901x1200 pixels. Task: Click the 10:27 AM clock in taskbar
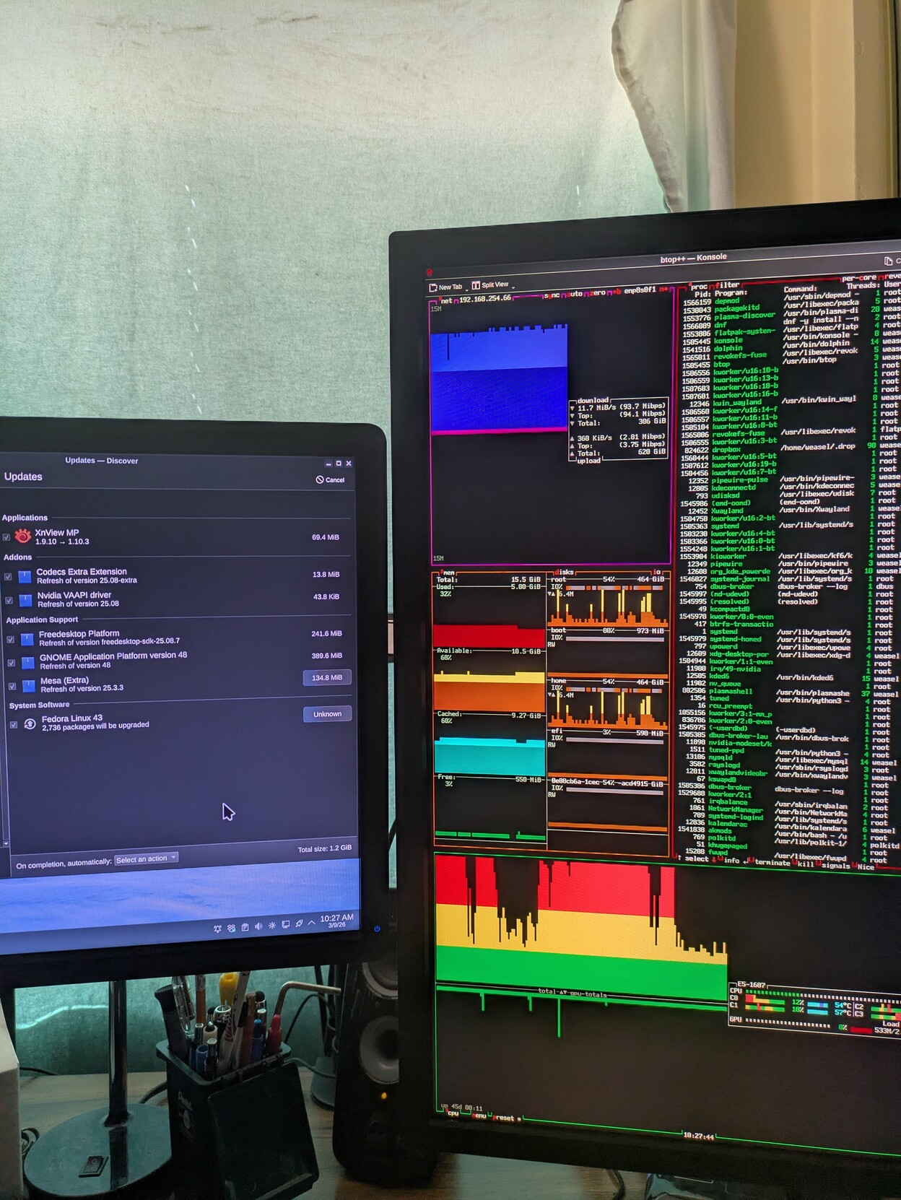click(x=336, y=920)
